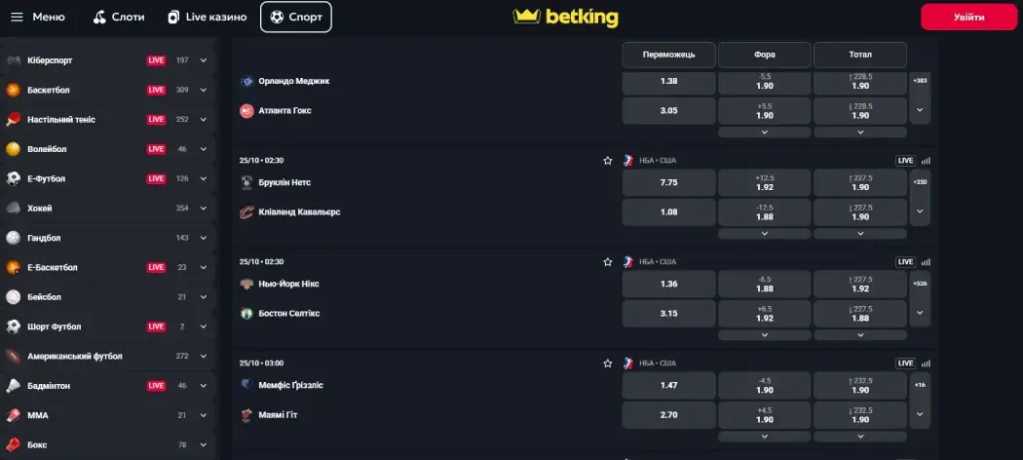The width and height of the screenshot is (1023, 460).
Task: Click the Basketball sport icon in sidebar
Action: (13, 90)
